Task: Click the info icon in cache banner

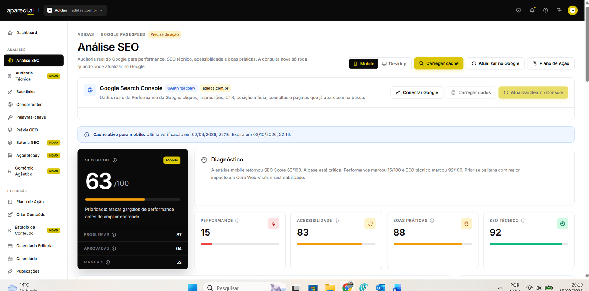Action: [87, 135]
